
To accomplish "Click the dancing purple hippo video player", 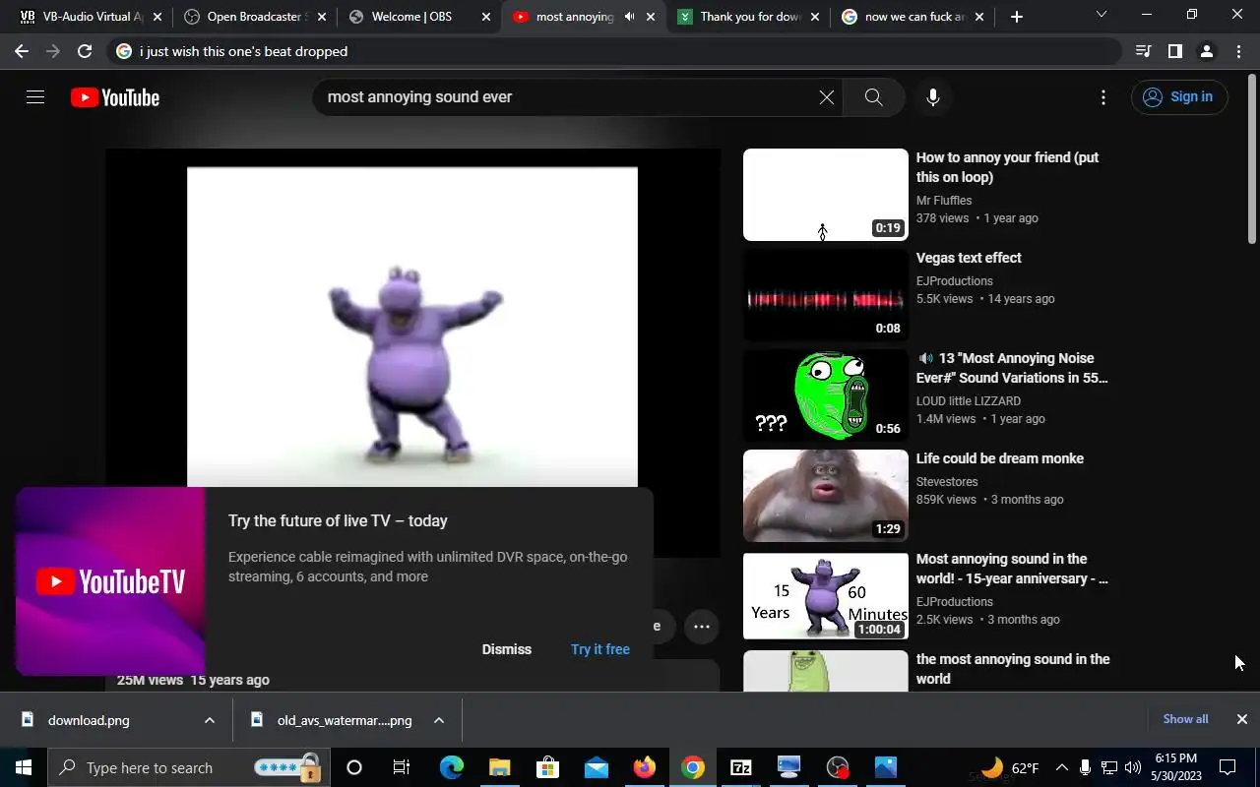I will (x=412, y=327).
